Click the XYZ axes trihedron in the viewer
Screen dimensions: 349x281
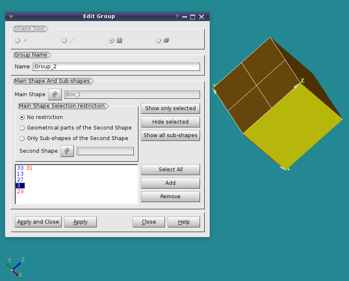point(15,267)
